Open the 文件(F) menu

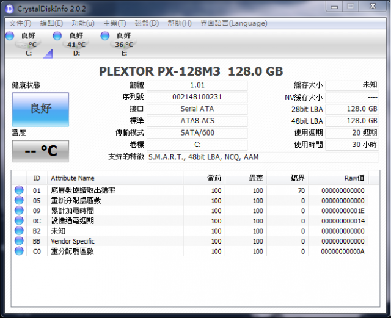[x=20, y=23]
